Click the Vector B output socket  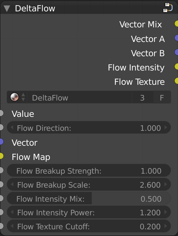coord(176,52)
